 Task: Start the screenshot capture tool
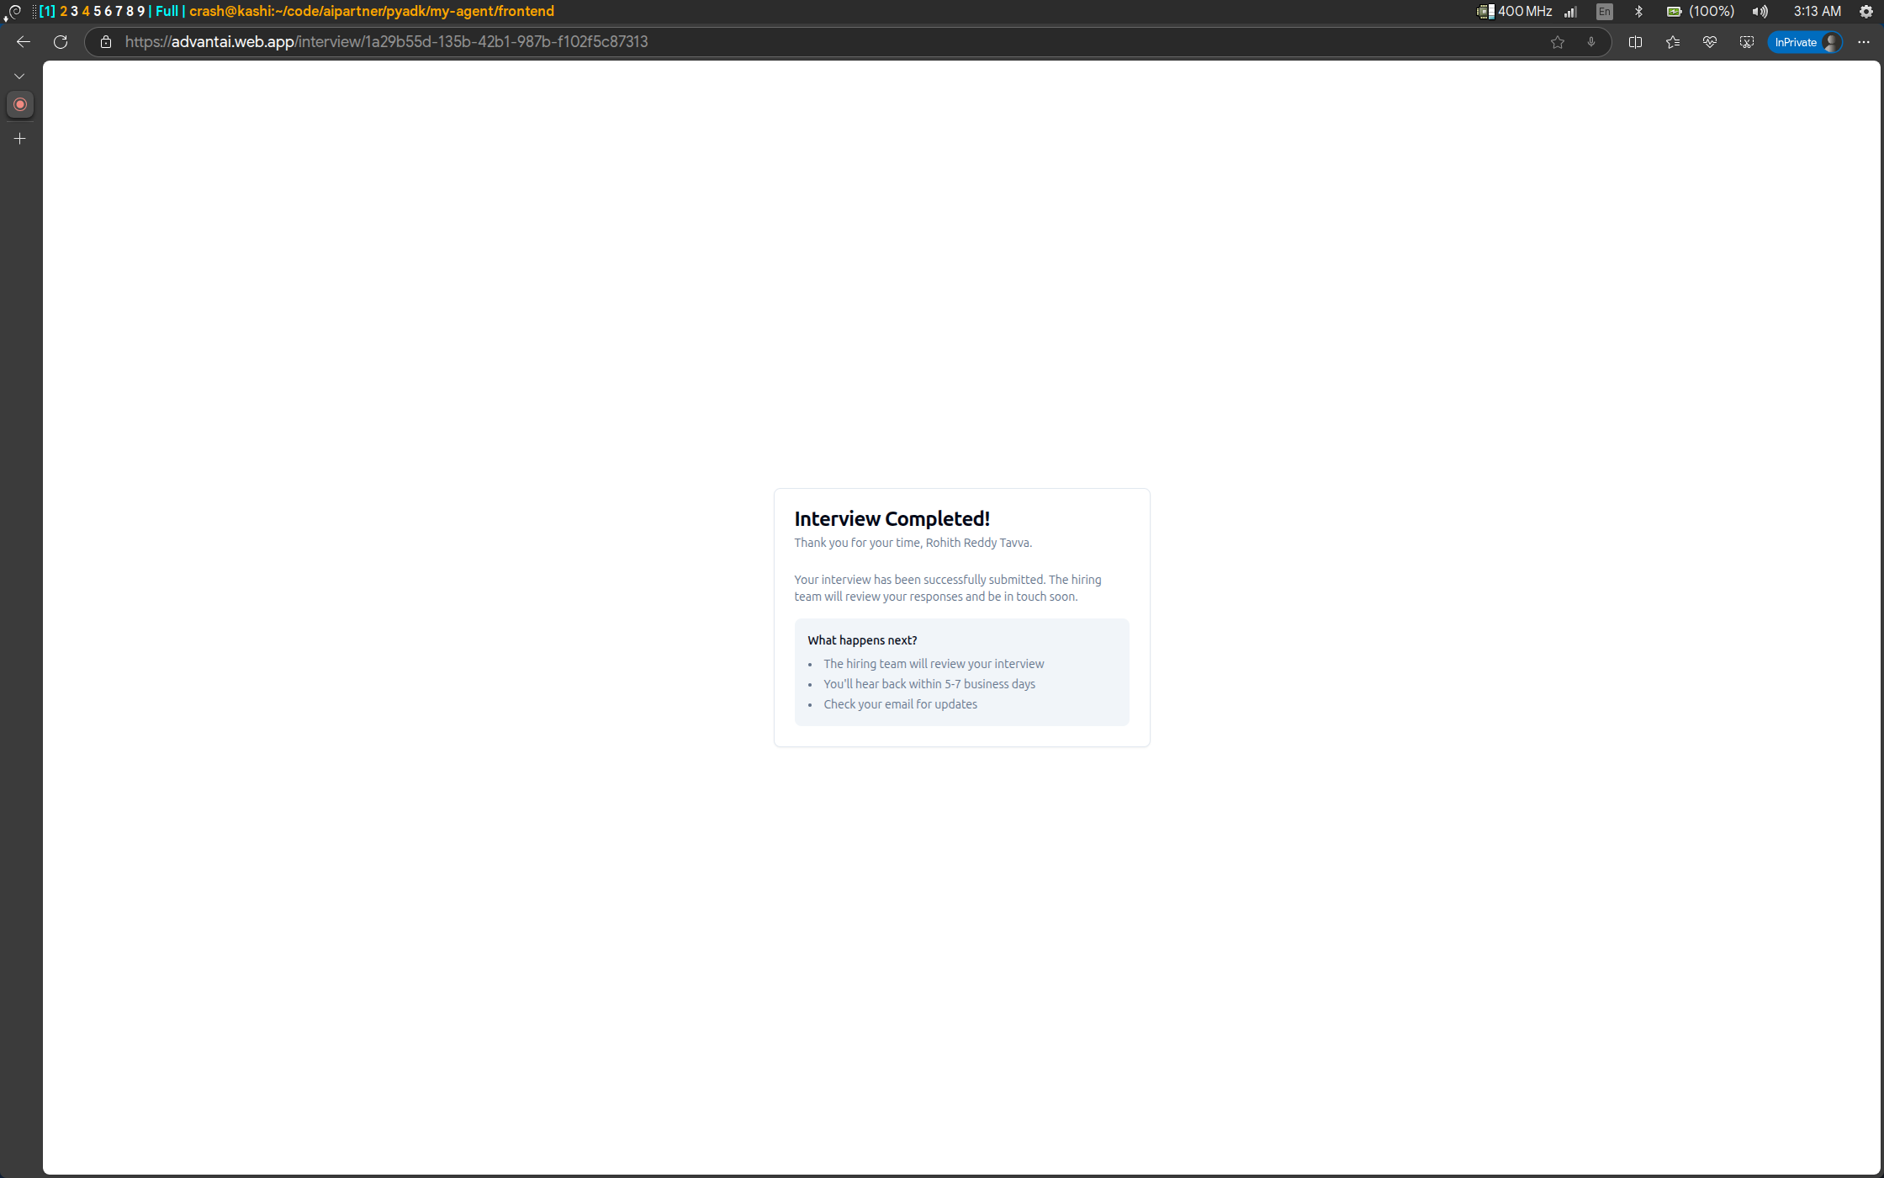(1746, 42)
